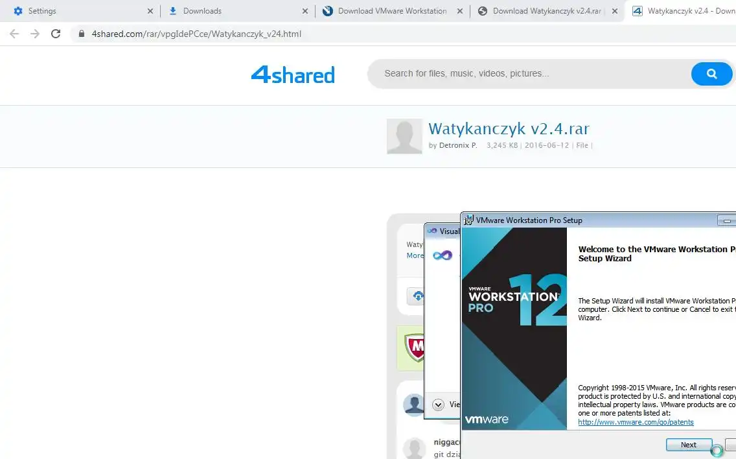Click the More link on 4shared page

click(x=415, y=255)
